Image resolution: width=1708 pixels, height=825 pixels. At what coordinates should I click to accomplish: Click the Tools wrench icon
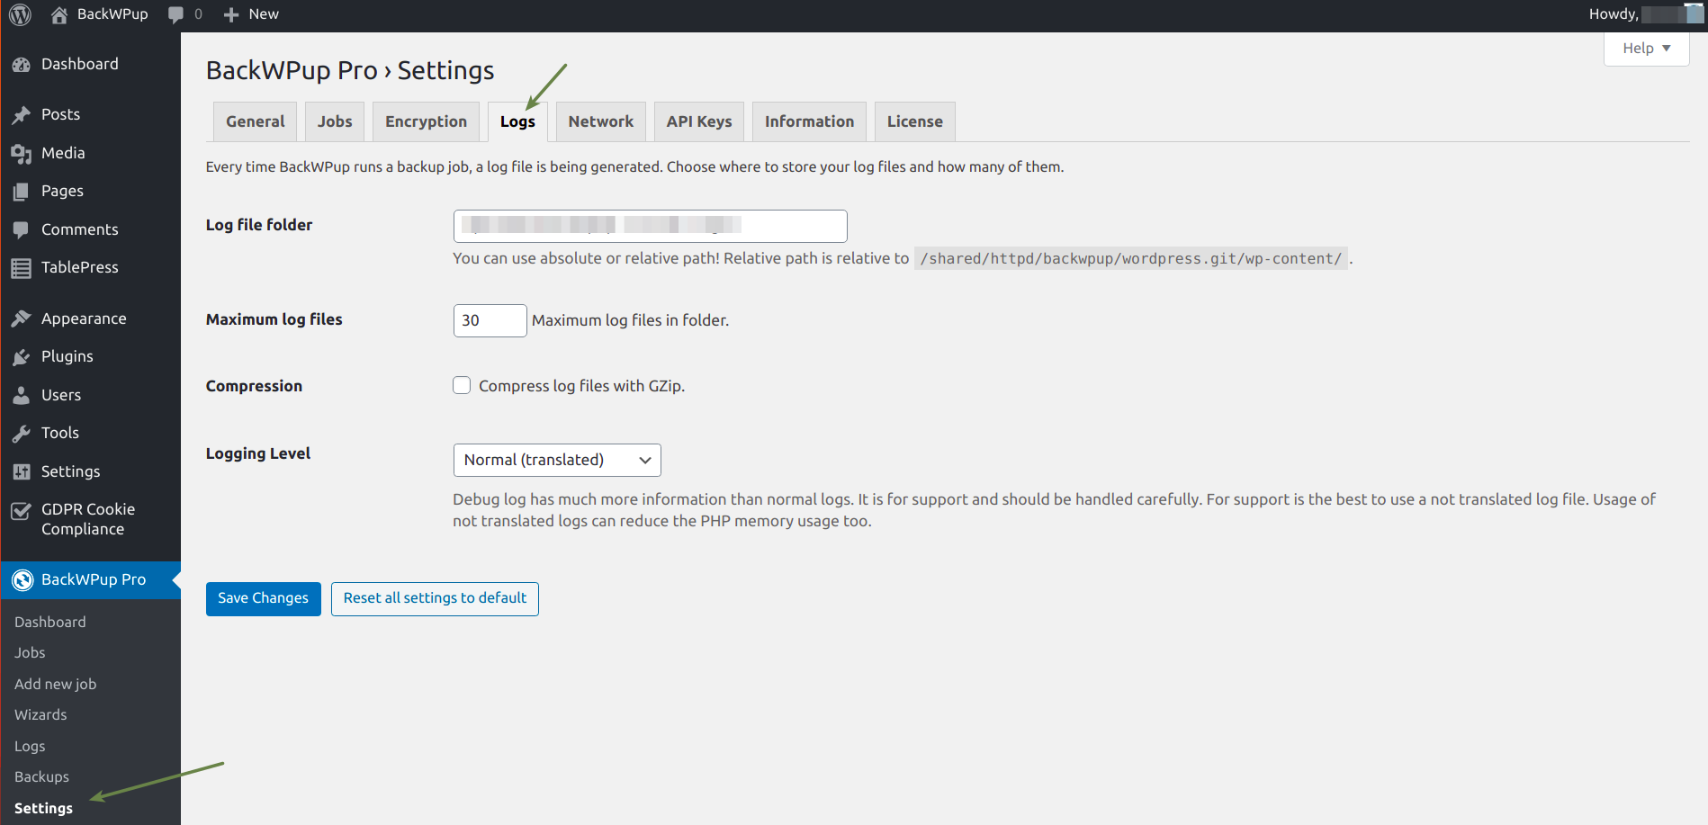pyautogui.click(x=22, y=434)
